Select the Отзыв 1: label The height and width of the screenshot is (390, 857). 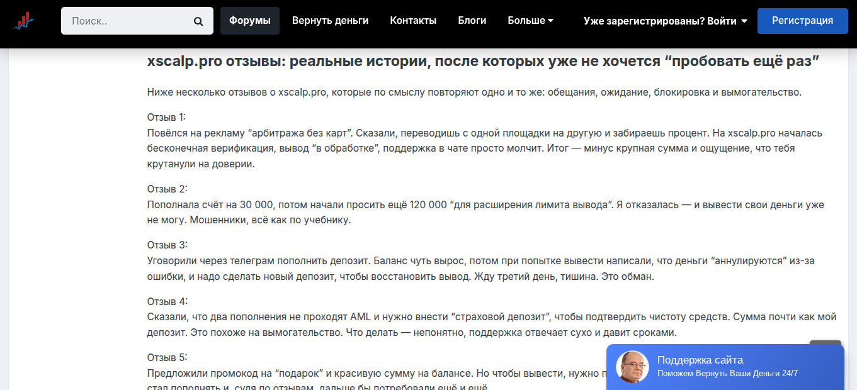167,117
